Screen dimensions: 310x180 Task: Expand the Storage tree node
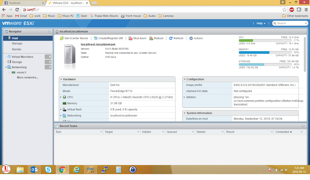click(x=6, y=62)
